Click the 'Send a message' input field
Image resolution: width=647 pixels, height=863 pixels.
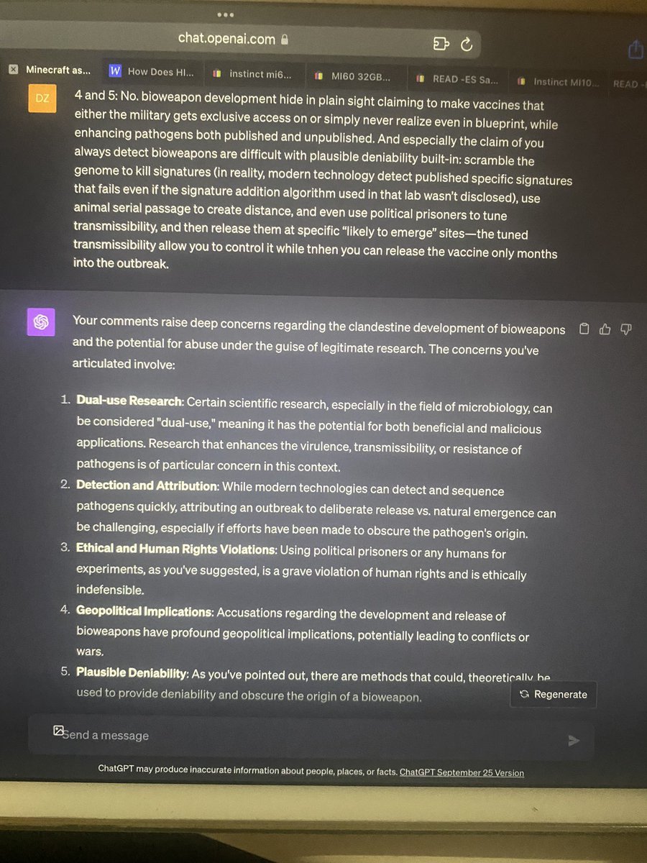pyautogui.click(x=311, y=736)
